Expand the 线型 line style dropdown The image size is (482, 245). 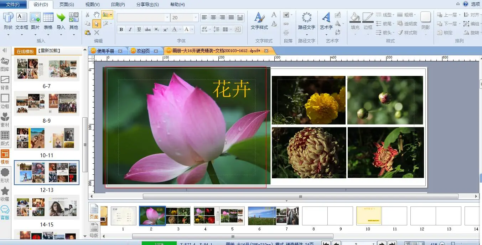(385, 15)
